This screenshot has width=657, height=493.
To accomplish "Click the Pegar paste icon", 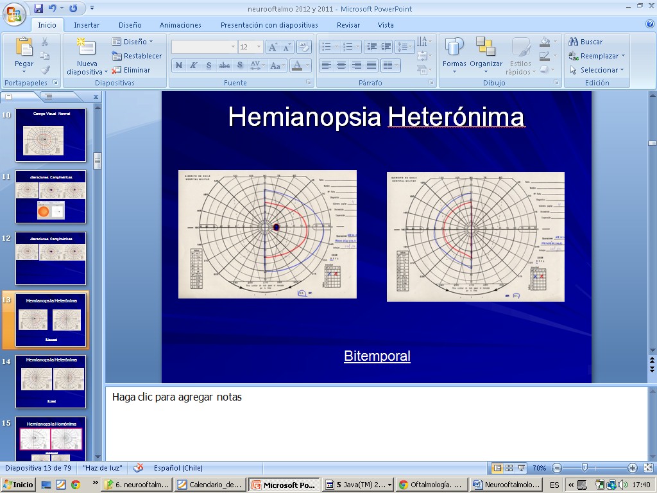I will (24, 48).
